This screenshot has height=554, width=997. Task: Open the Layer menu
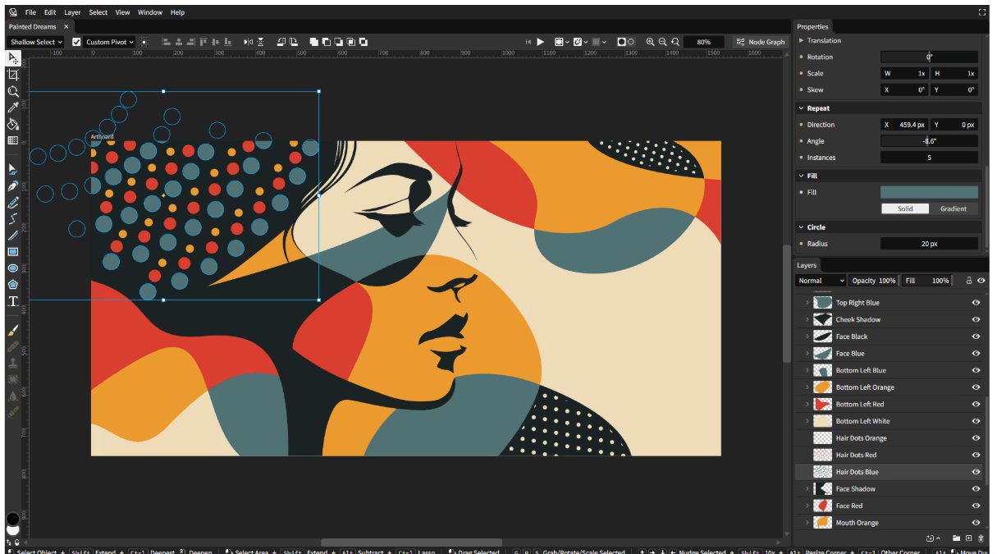click(72, 12)
